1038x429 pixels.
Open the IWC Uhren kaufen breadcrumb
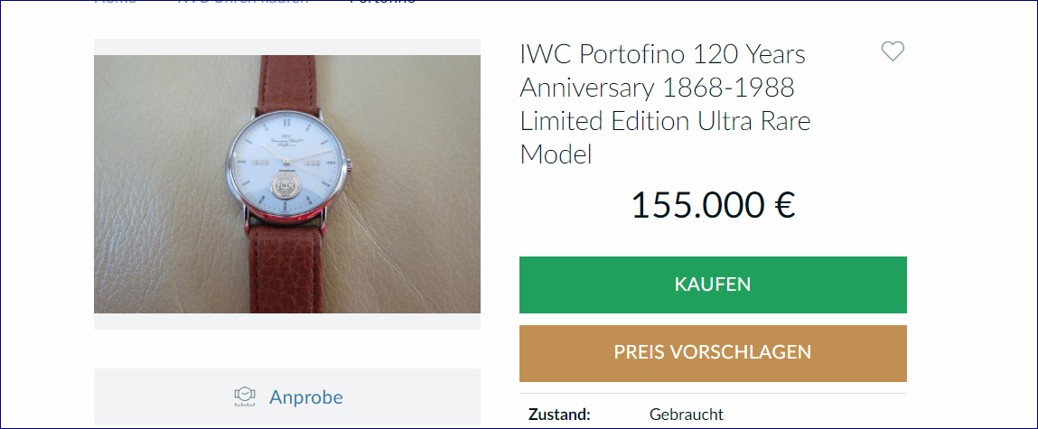(243, 2)
